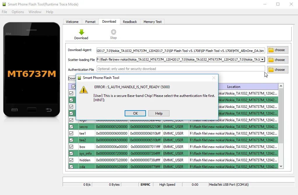Image resolution: width=298 pixels, height=195 pixels.
Task: Click the High Speed indicator in the status bar
Action: (167, 184)
